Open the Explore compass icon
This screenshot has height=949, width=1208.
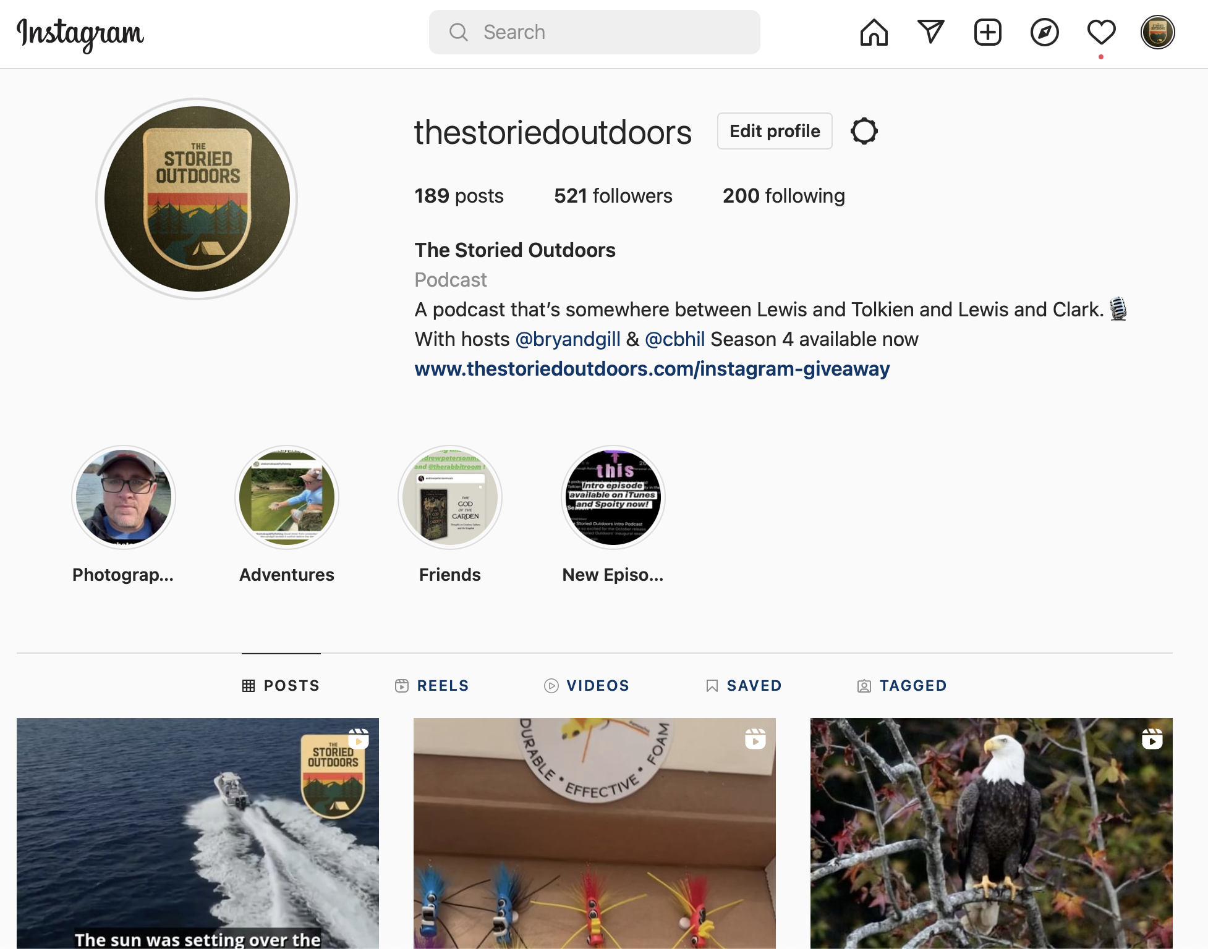(x=1044, y=32)
